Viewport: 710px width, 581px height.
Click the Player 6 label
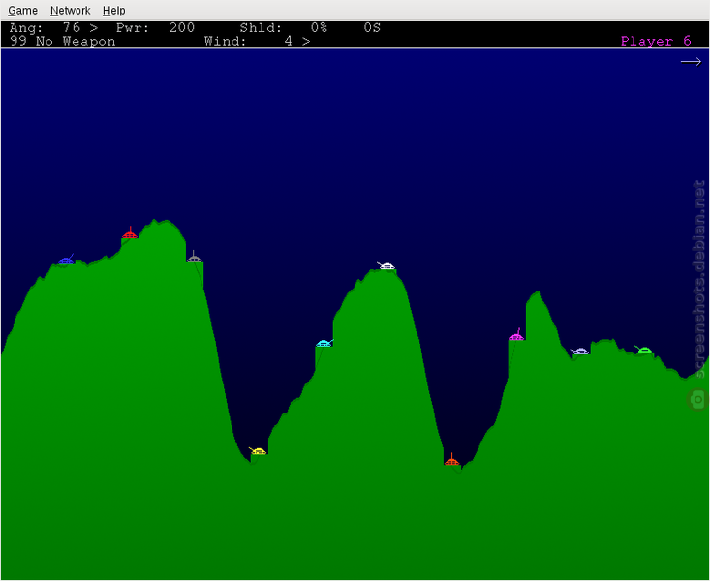tap(656, 42)
